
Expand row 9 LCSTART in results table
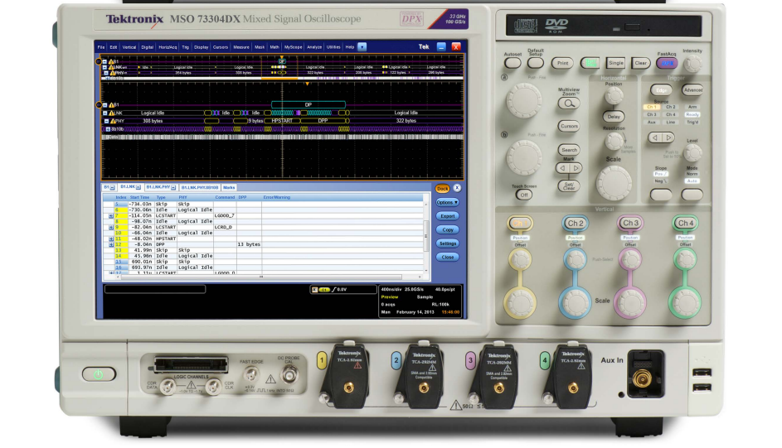(111, 228)
